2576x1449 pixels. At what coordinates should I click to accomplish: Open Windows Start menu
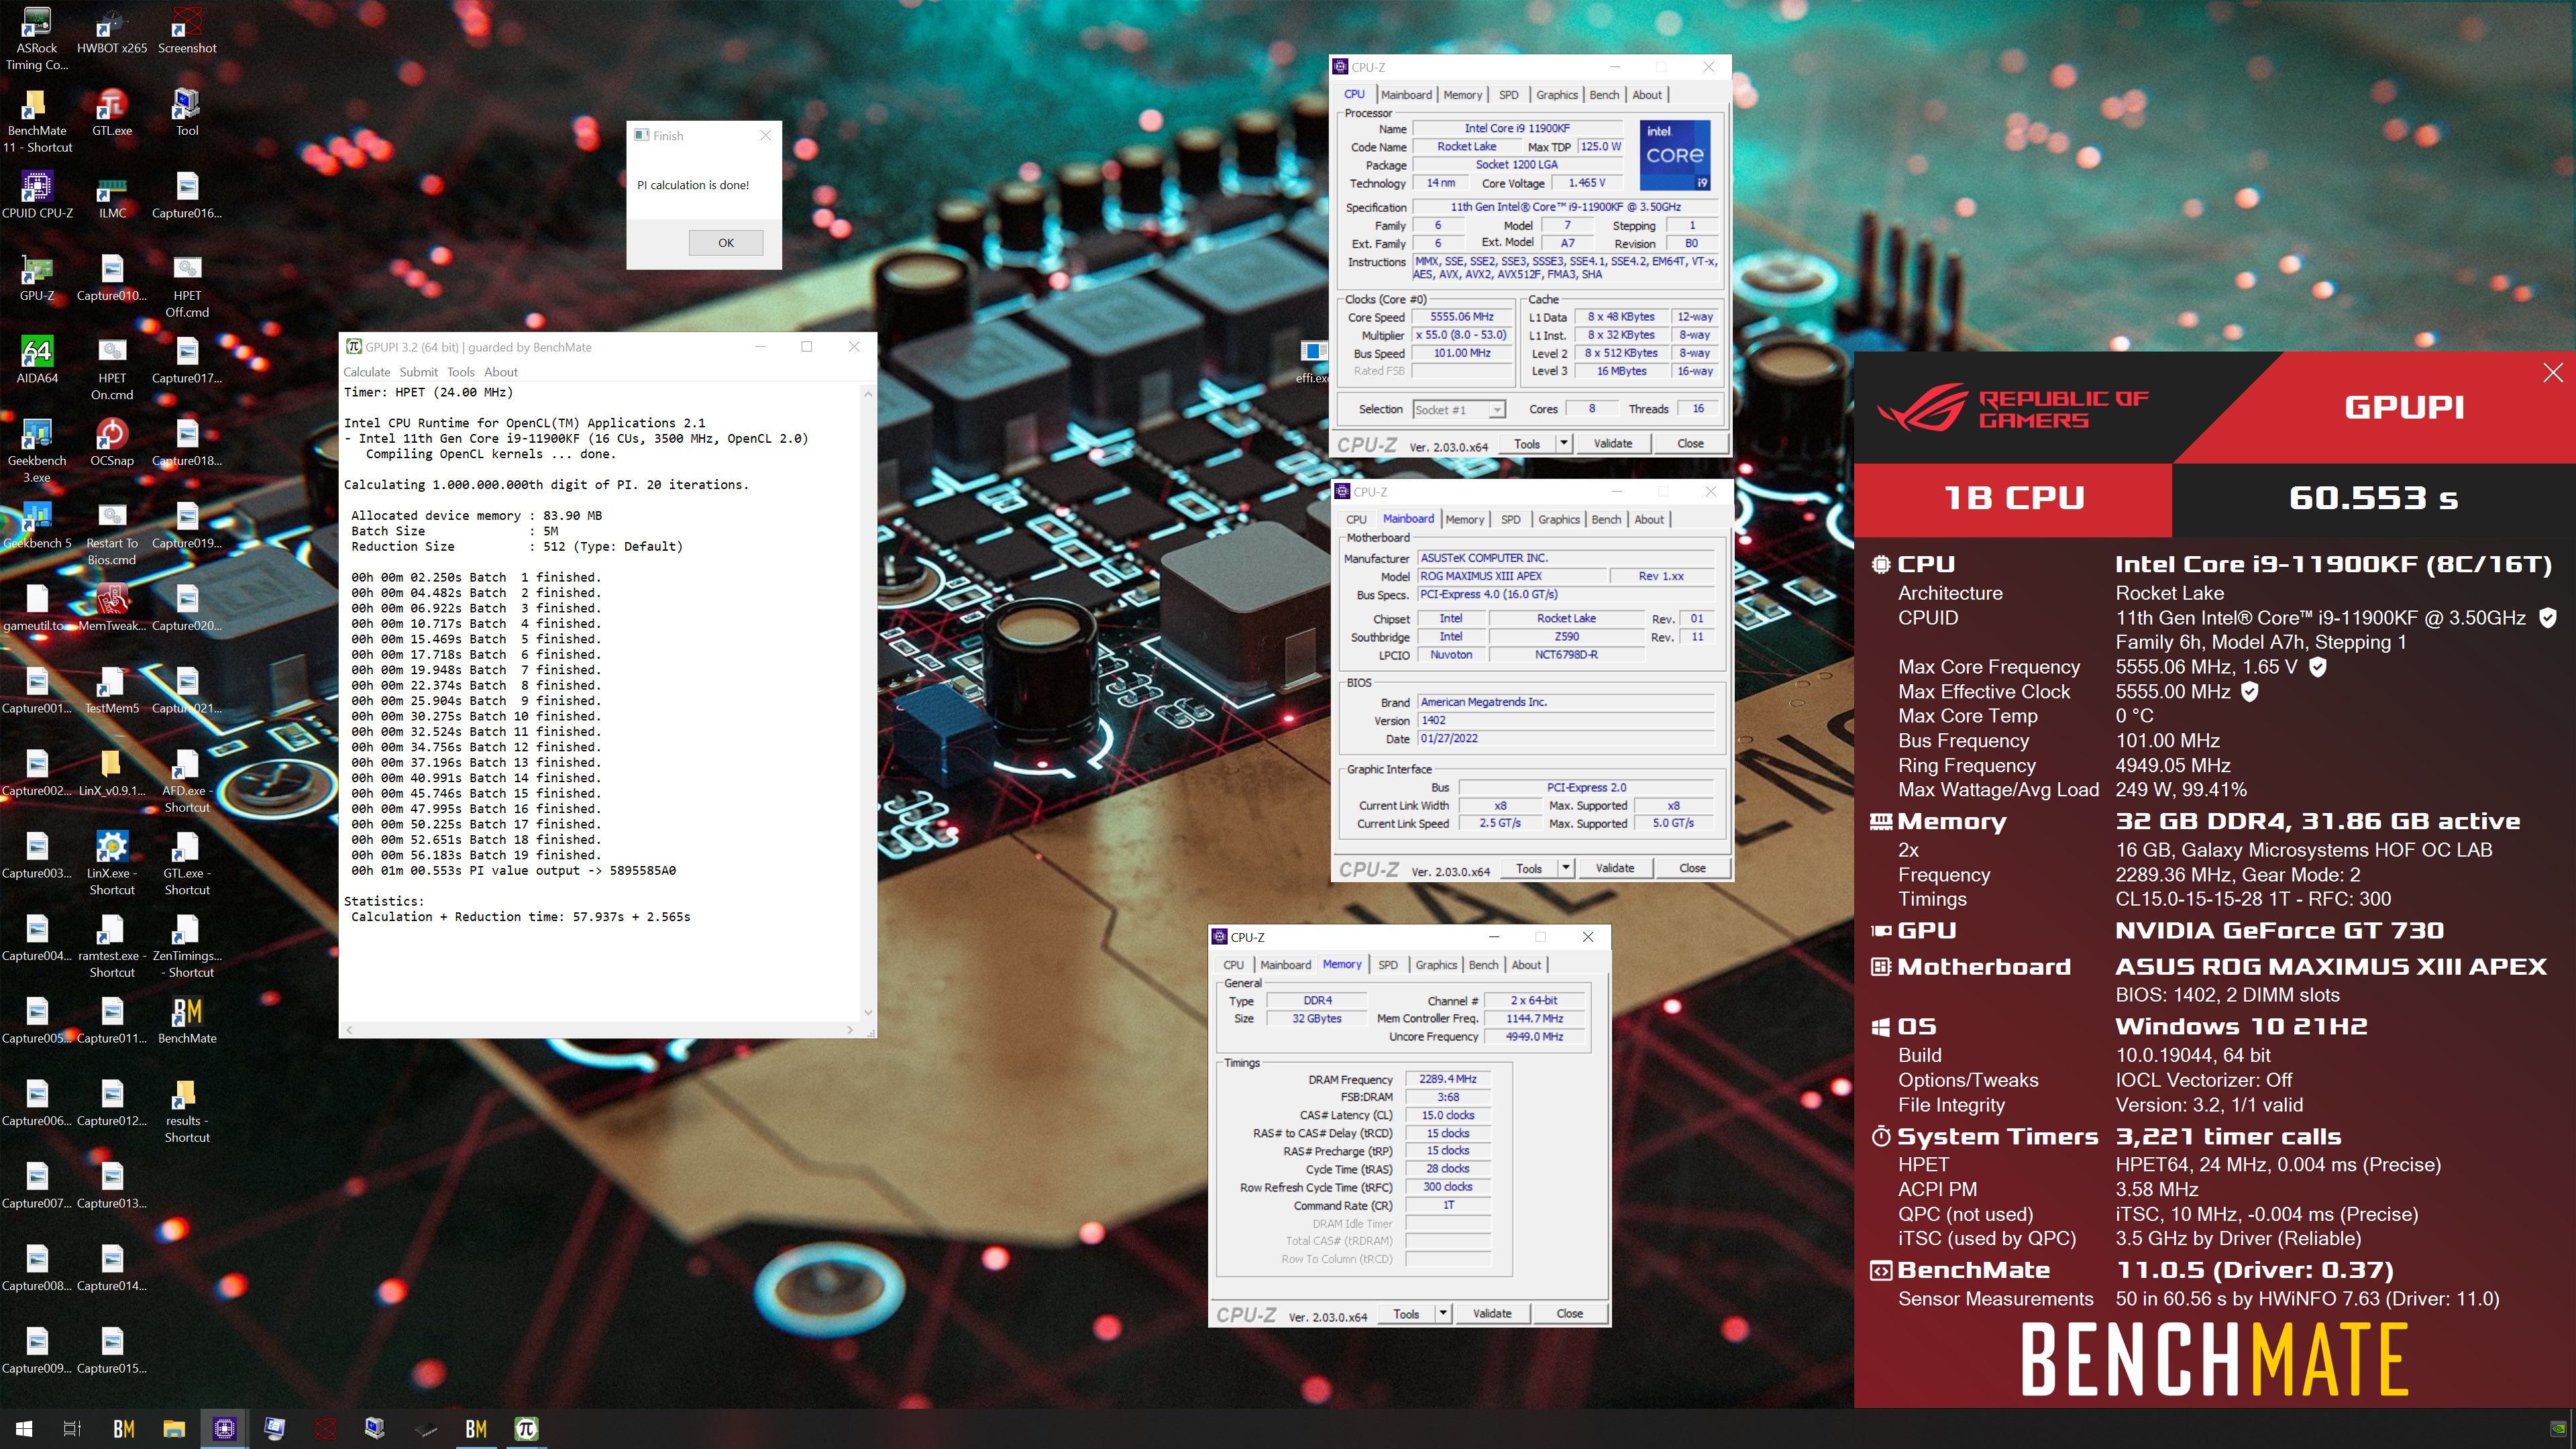(24, 1429)
